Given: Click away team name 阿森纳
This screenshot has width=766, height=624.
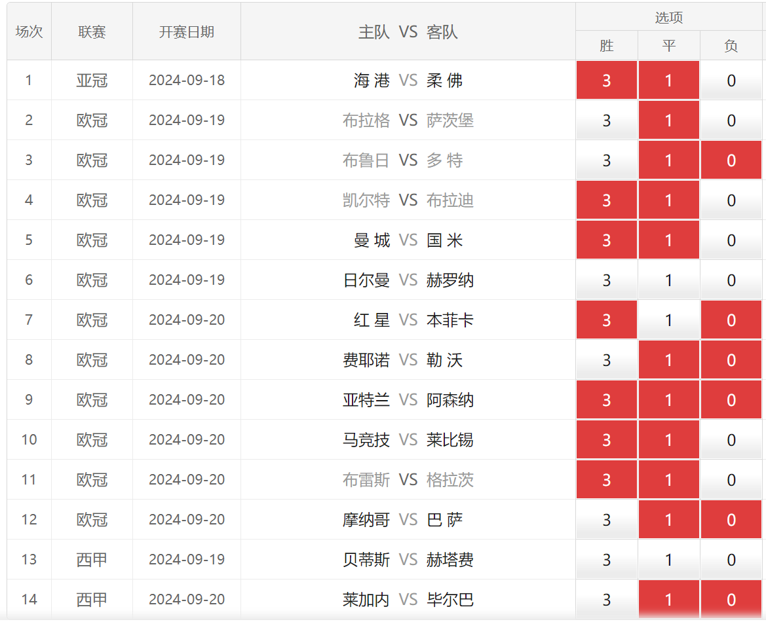Looking at the screenshot, I should pos(450,400).
